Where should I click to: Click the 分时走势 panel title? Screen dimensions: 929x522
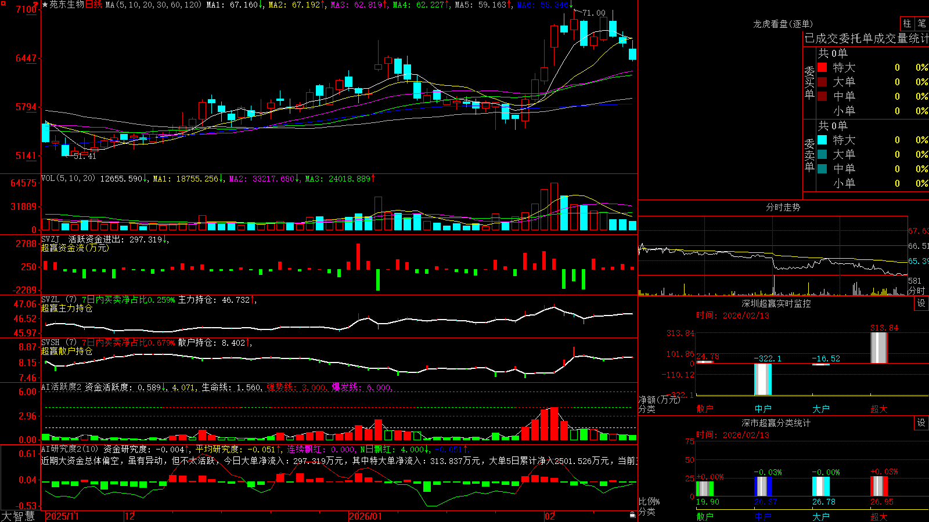pos(783,207)
